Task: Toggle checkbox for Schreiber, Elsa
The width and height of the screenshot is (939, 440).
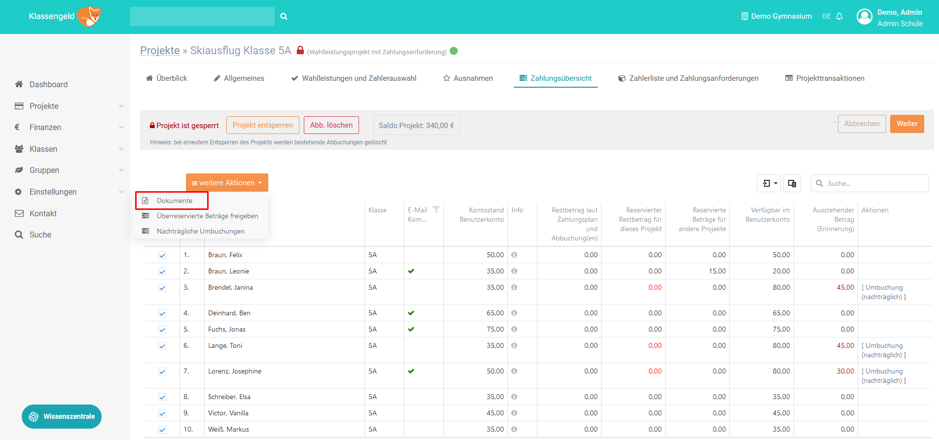Action: coord(162,397)
